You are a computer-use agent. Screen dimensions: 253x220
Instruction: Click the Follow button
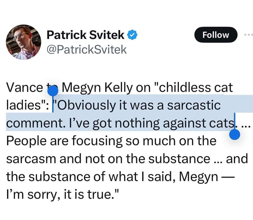pyautogui.click(x=216, y=35)
